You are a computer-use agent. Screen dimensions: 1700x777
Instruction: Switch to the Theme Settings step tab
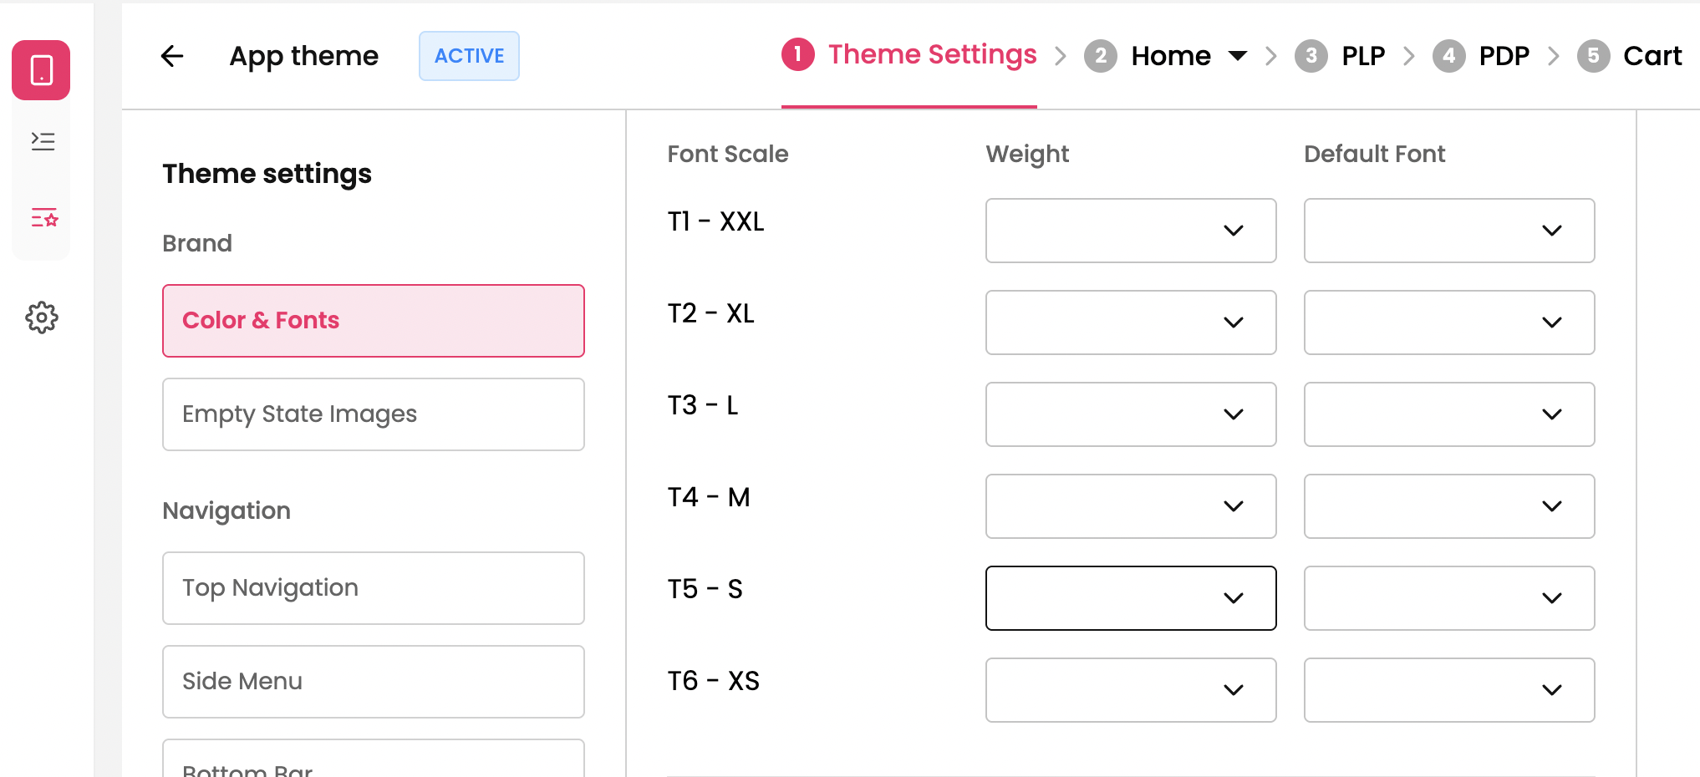pyautogui.click(x=931, y=55)
